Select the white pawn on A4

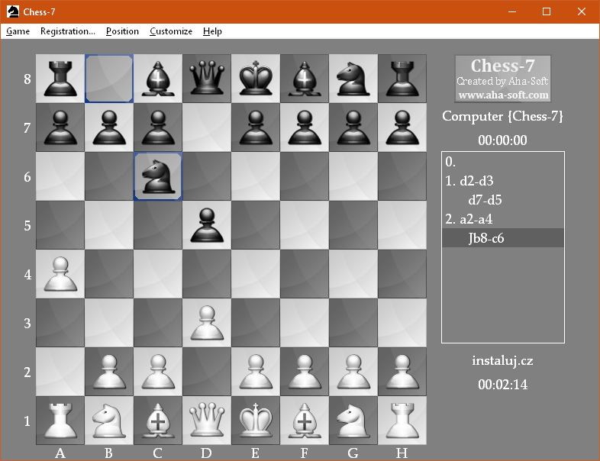(60, 274)
